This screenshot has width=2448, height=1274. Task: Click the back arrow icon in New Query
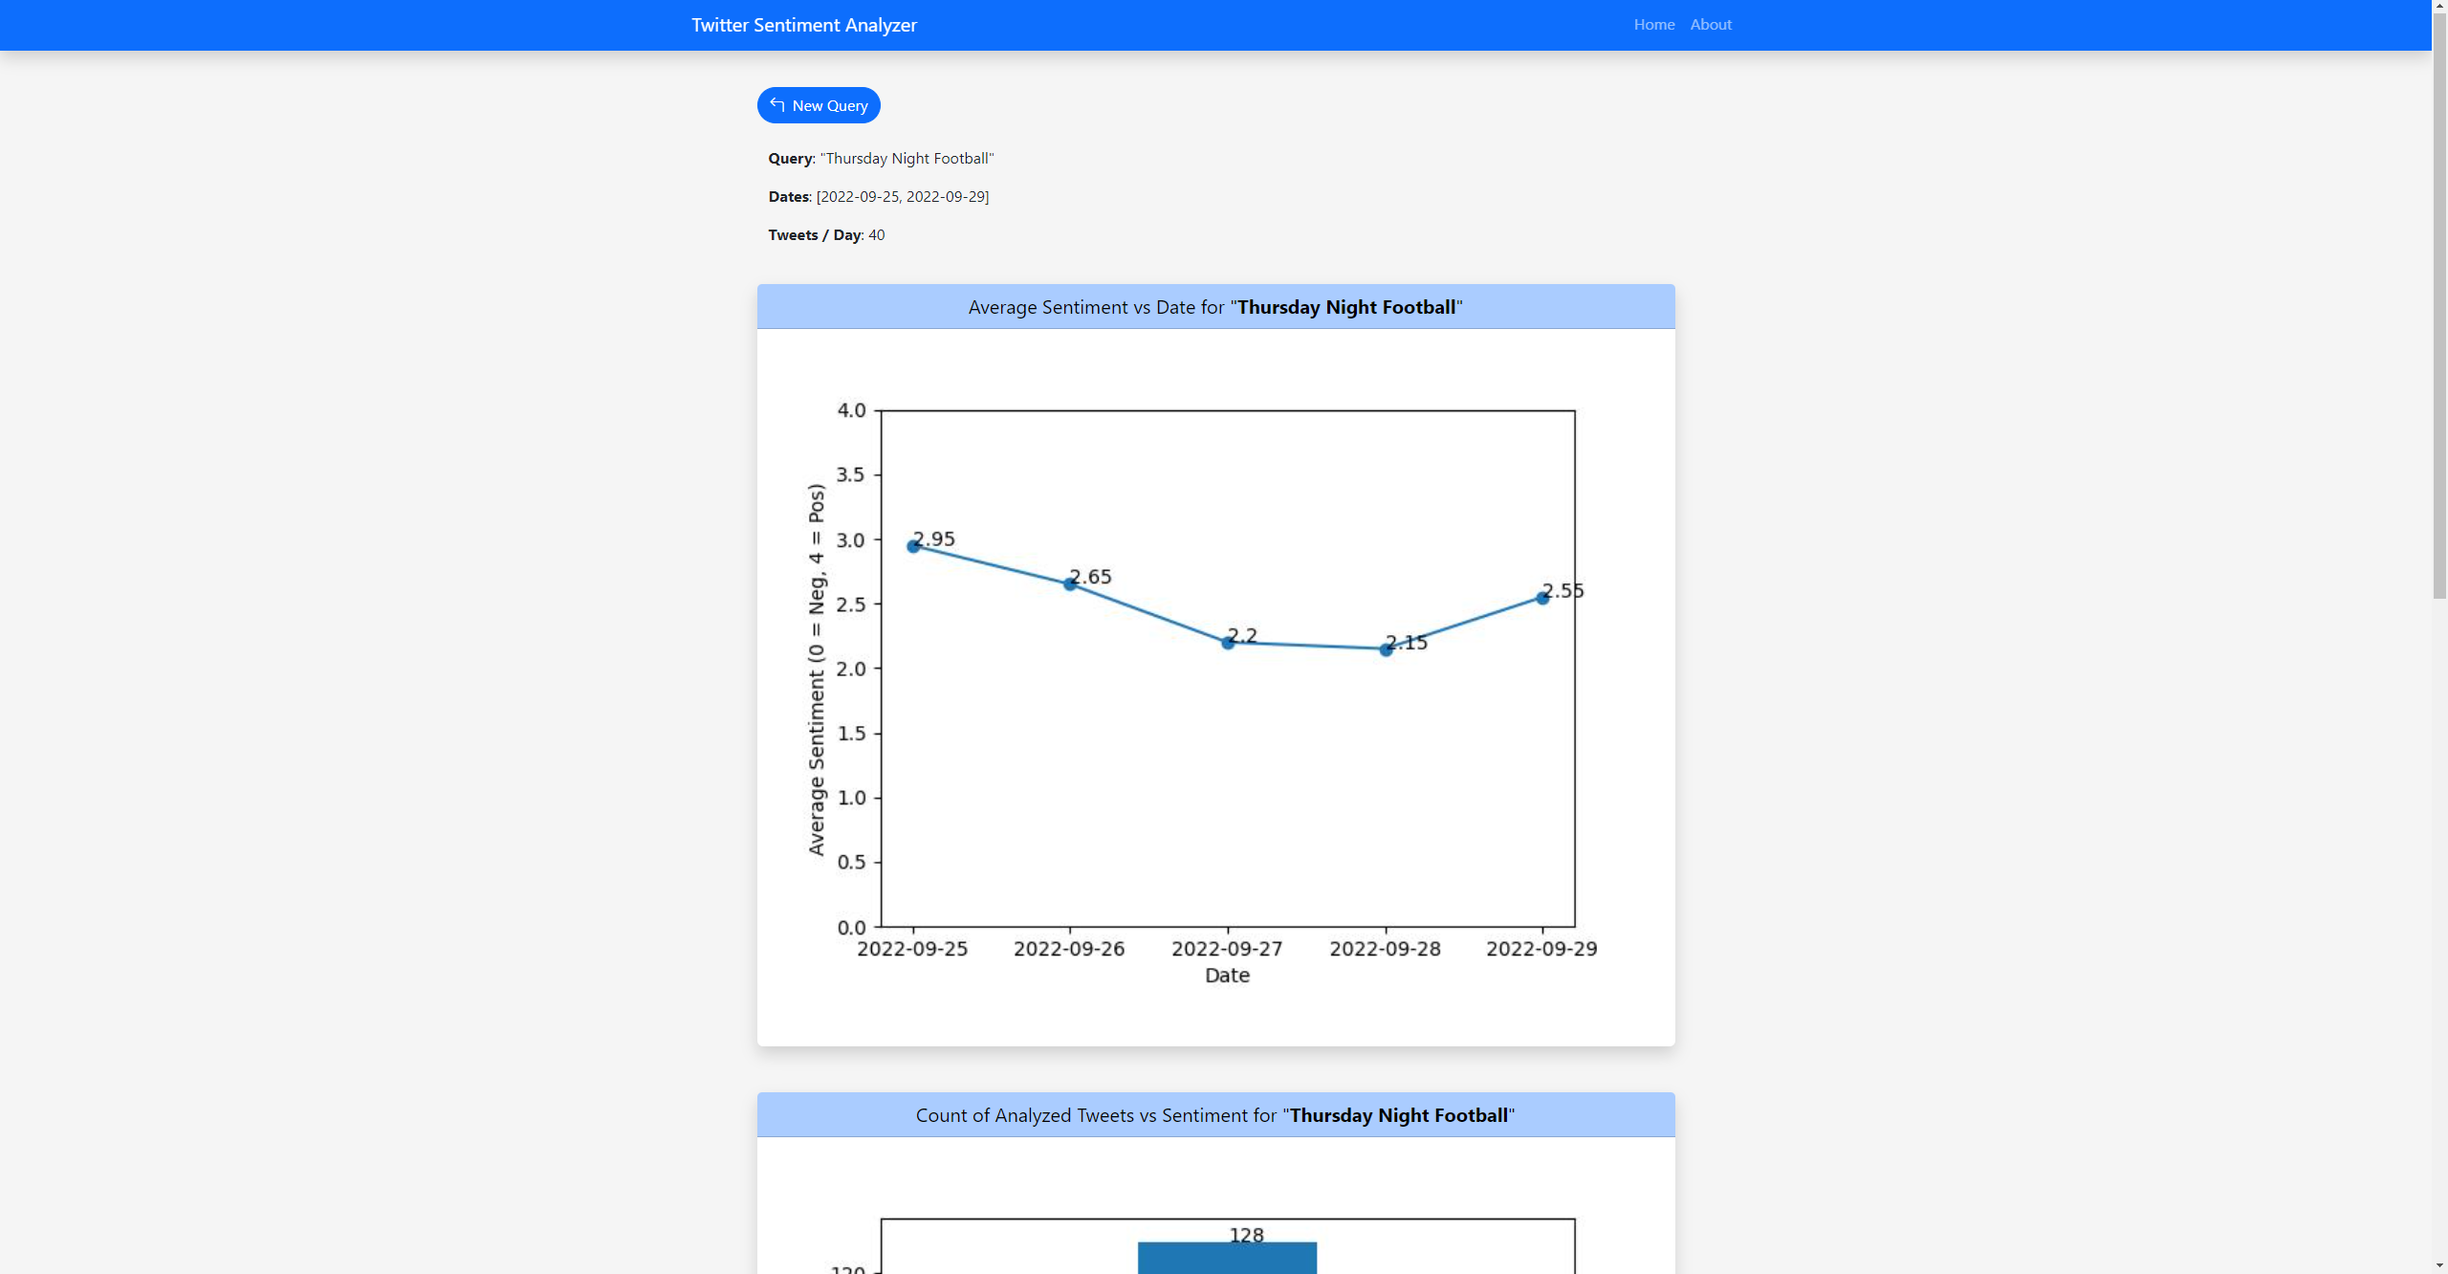777,105
